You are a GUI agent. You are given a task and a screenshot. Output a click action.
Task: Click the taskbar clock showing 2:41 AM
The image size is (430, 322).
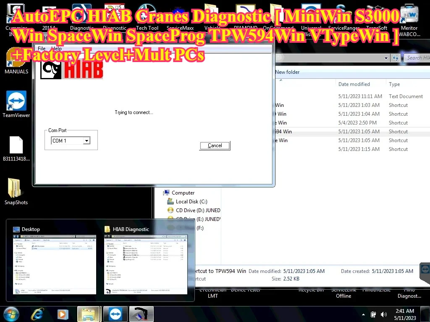click(405, 314)
